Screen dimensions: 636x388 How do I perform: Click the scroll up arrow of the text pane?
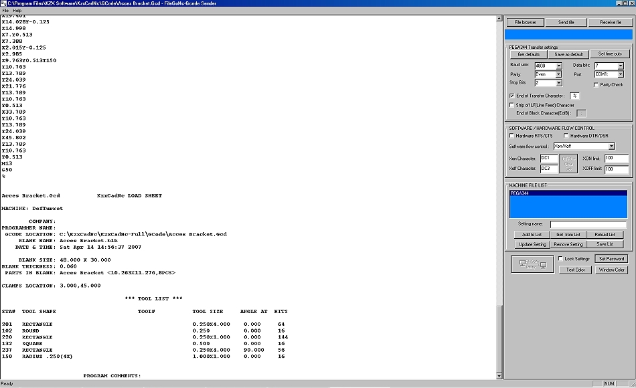(x=499, y=19)
